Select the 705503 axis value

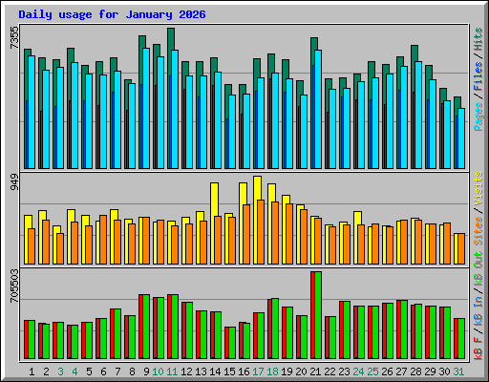tap(14, 286)
